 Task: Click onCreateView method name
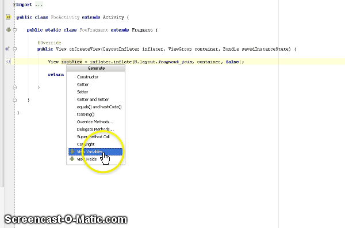coord(85,49)
